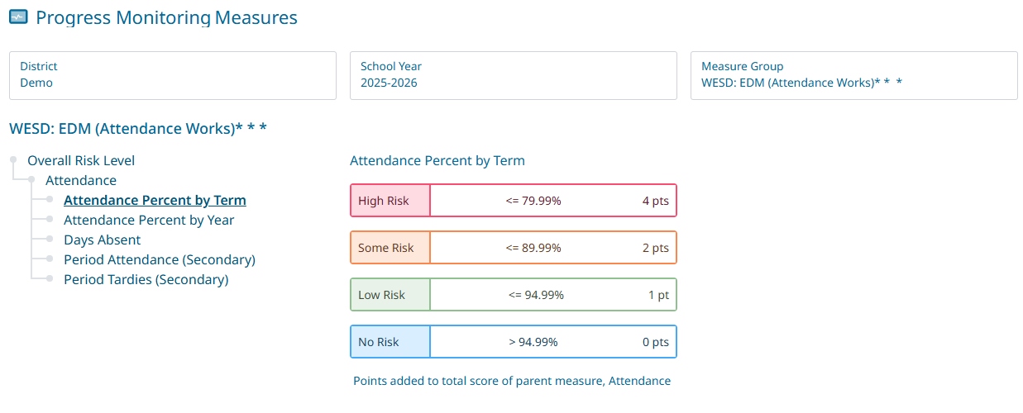
Task: Open the District dropdown
Action: 172,75
